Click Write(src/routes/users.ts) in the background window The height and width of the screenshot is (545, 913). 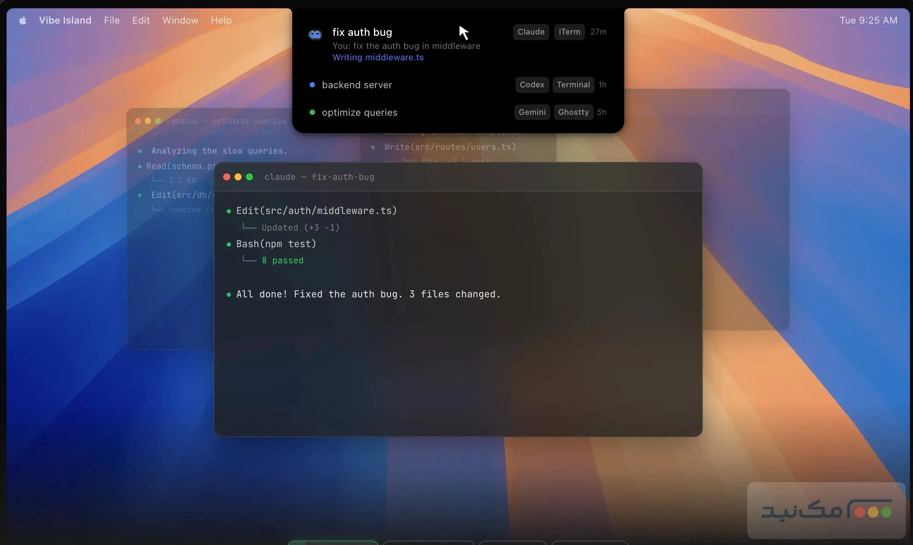pyautogui.click(x=450, y=147)
